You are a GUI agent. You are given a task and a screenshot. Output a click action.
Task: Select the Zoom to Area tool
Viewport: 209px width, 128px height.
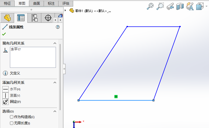[160, 6]
